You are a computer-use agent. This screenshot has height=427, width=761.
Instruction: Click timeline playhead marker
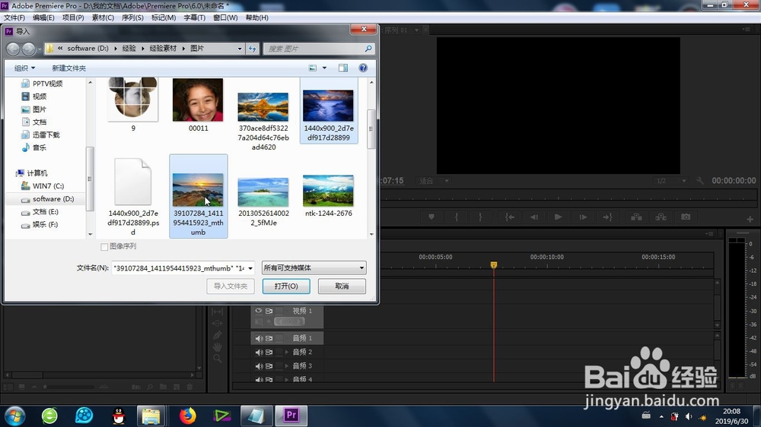[494, 264]
